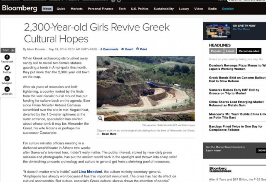
Task: Open the Personal Finance section
Action: pos(100,9)
